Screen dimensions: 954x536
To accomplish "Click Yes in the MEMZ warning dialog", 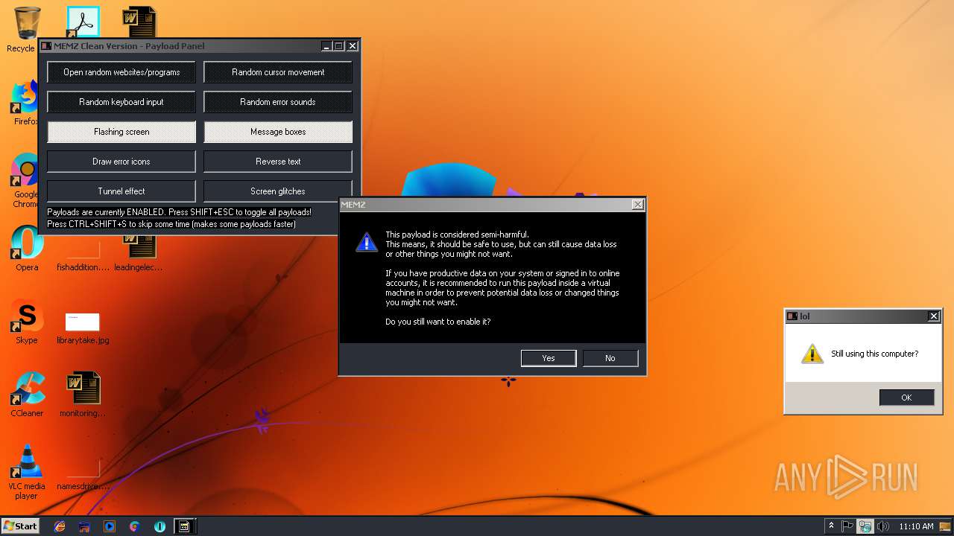I will click(549, 358).
